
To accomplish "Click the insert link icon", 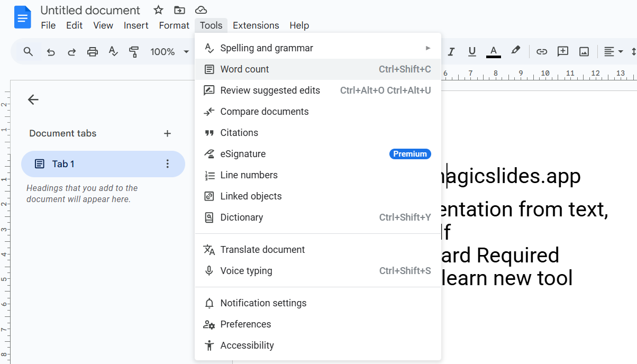I will [x=541, y=51].
